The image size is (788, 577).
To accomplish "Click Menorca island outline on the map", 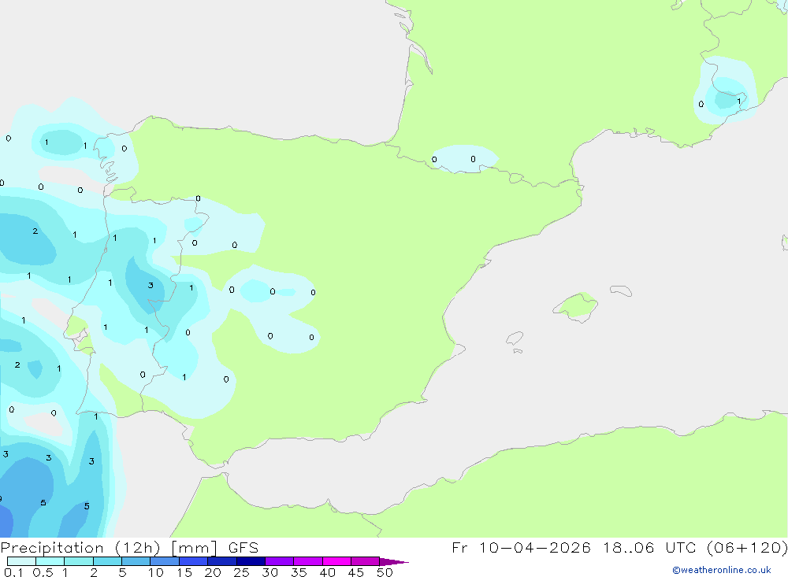I will tap(621, 290).
